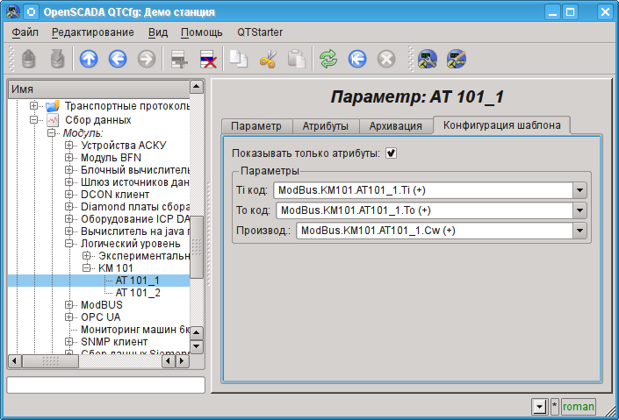619x420 pixels.
Task: Open the 'To код' dropdown list
Action: point(579,210)
